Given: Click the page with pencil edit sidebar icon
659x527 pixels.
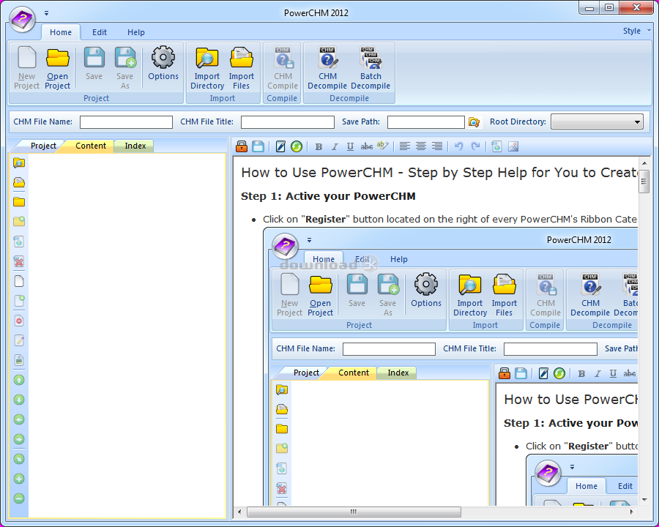Looking at the screenshot, I should click(x=19, y=340).
